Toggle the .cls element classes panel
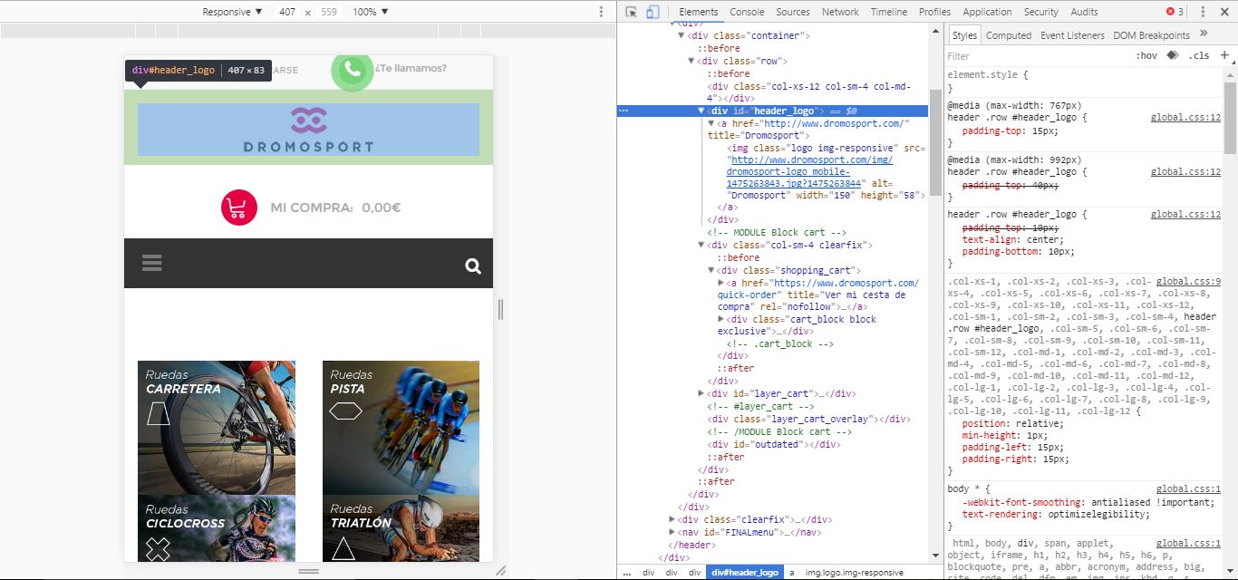1238x580 pixels. point(1199,56)
